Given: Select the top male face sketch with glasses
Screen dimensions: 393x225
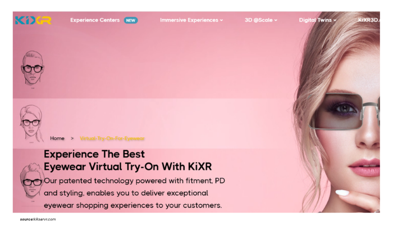Looking at the screenshot, I should point(33,69).
